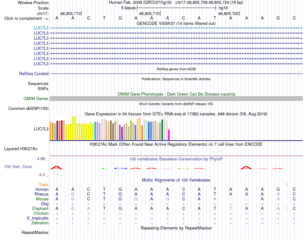The height and width of the screenshot is (240, 303).
Task: Click the Sequences track label
Action: (x=38, y=83)
